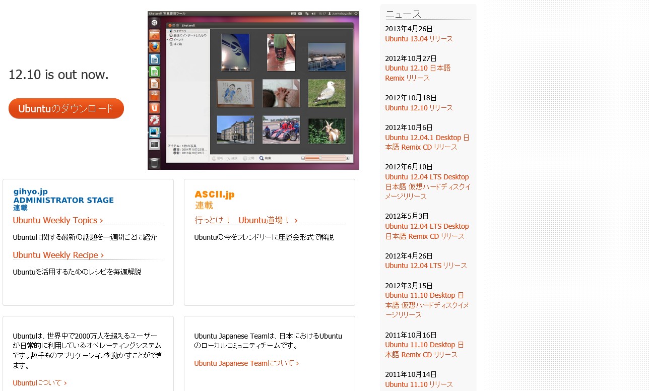This screenshot has height=391, width=650.
Task: Click the orange Ubuntuのダウンロード button
Action: pos(66,108)
